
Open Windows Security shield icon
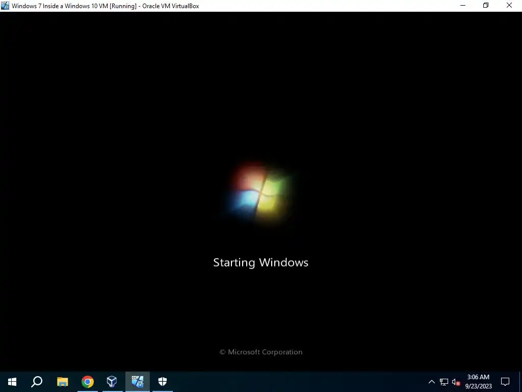click(163, 382)
